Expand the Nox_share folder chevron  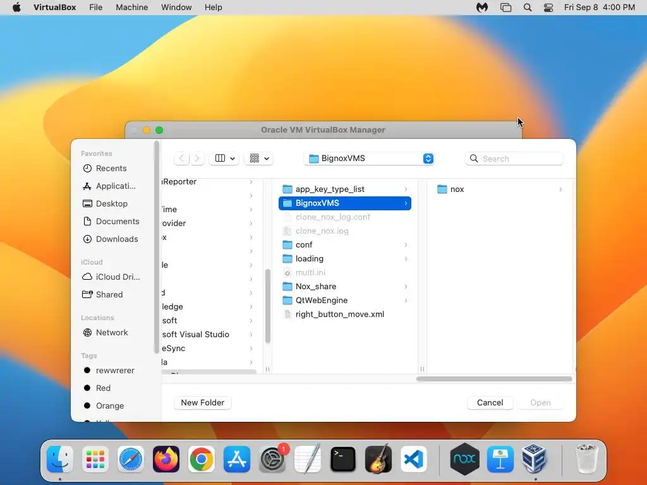click(406, 287)
